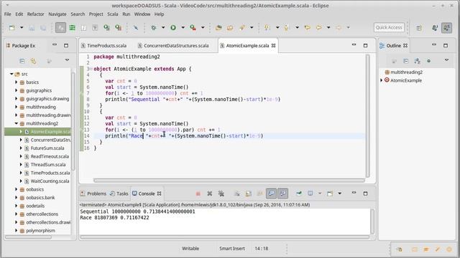Open the Scala menu
This screenshot has height=258, width=460.
113,14
